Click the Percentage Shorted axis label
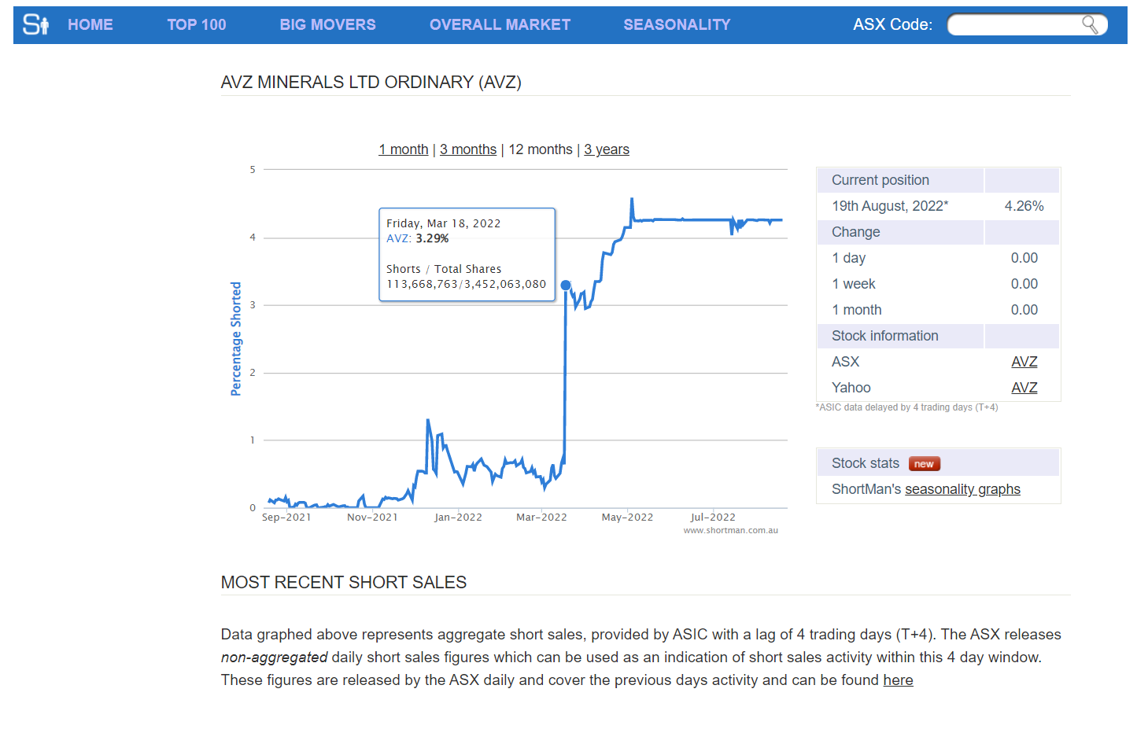The height and width of the screenshot is (733, 1137). point(236,338)
